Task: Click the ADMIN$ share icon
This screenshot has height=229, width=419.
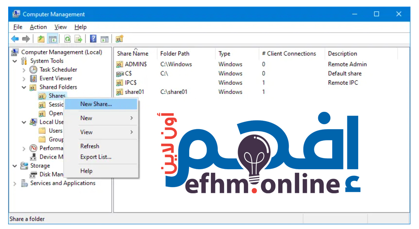Action: [x=119, y=64]
